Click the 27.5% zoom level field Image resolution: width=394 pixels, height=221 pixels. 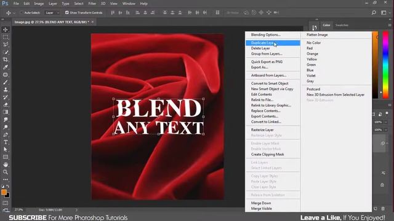coord(18,210)
